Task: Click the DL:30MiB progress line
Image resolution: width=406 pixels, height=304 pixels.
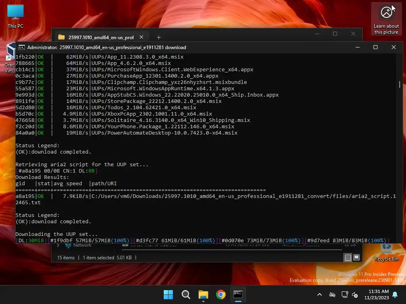Action: click(203, 240)
